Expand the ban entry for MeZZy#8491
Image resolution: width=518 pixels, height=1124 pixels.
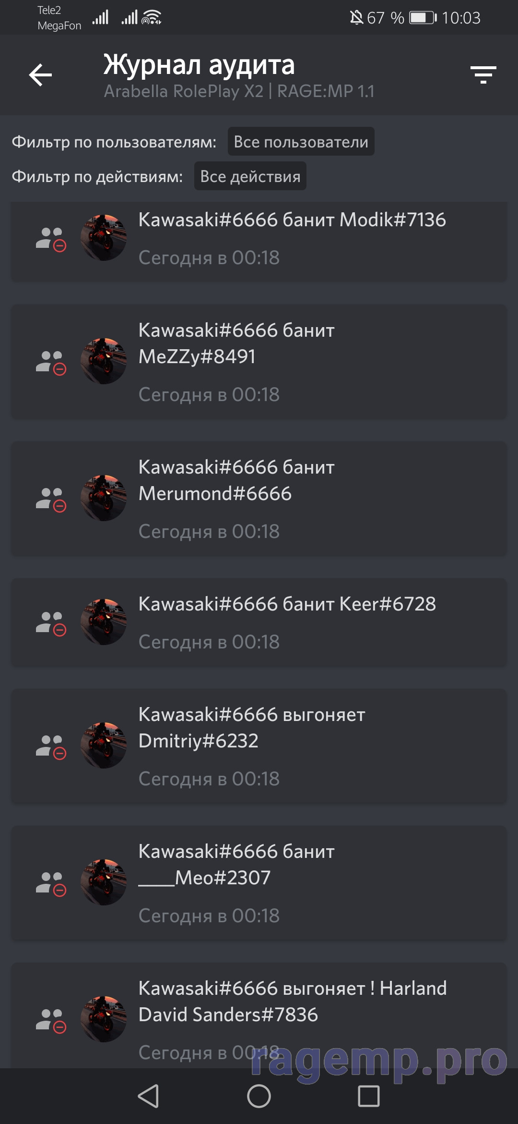259,362
